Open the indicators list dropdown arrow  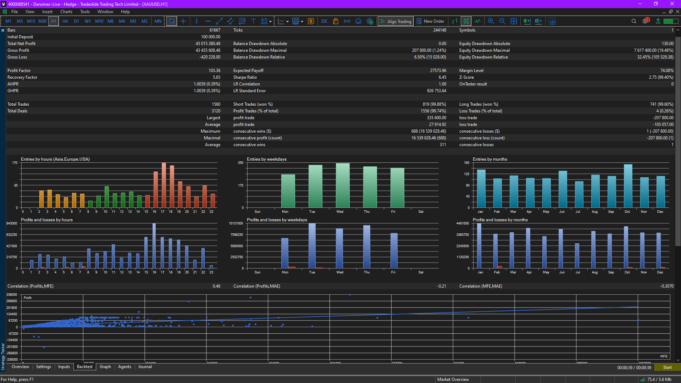287,22
